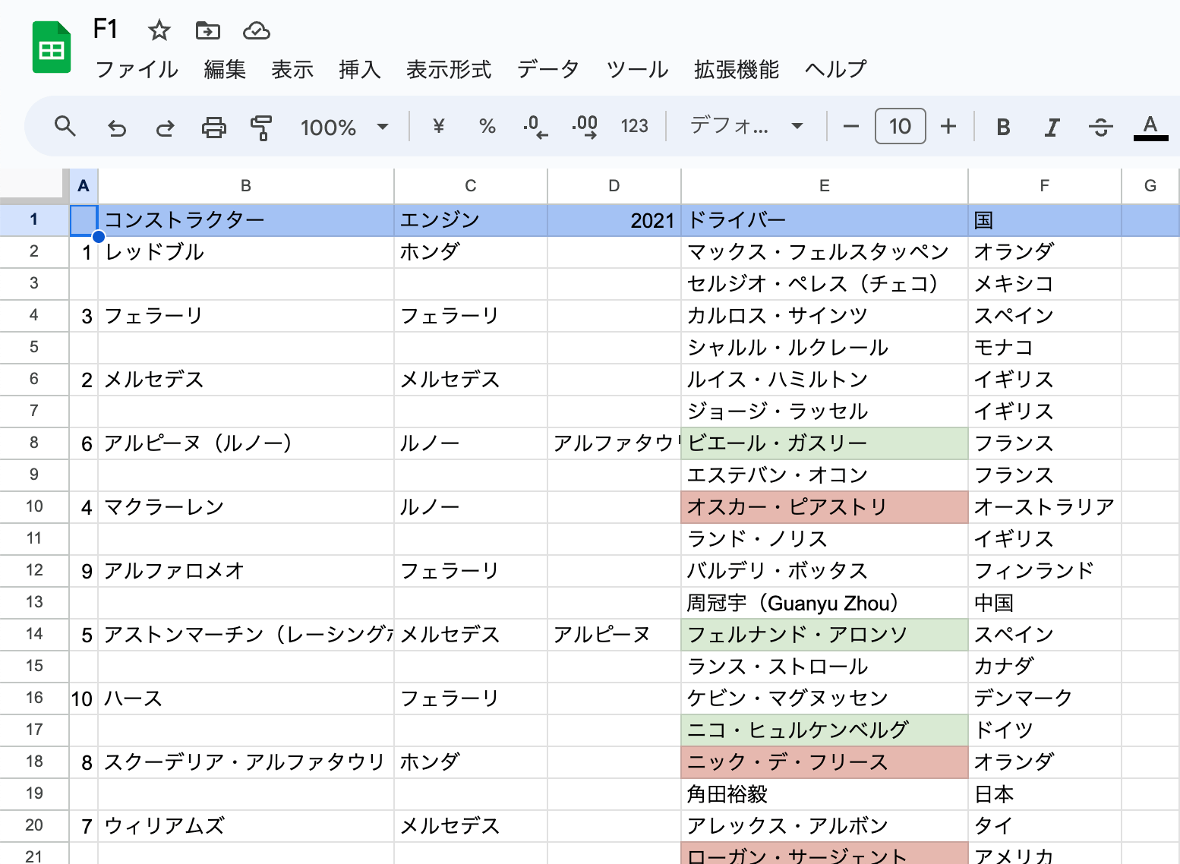Image resolution: width=1180 pixels, height=864 pixels.
Task: Increase font size with plus
Action: coord(948,126)
